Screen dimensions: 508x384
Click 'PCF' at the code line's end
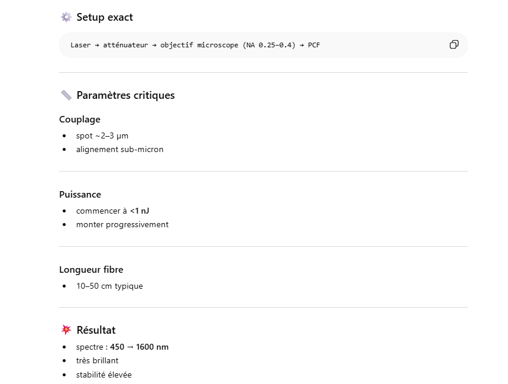point(314,45)
